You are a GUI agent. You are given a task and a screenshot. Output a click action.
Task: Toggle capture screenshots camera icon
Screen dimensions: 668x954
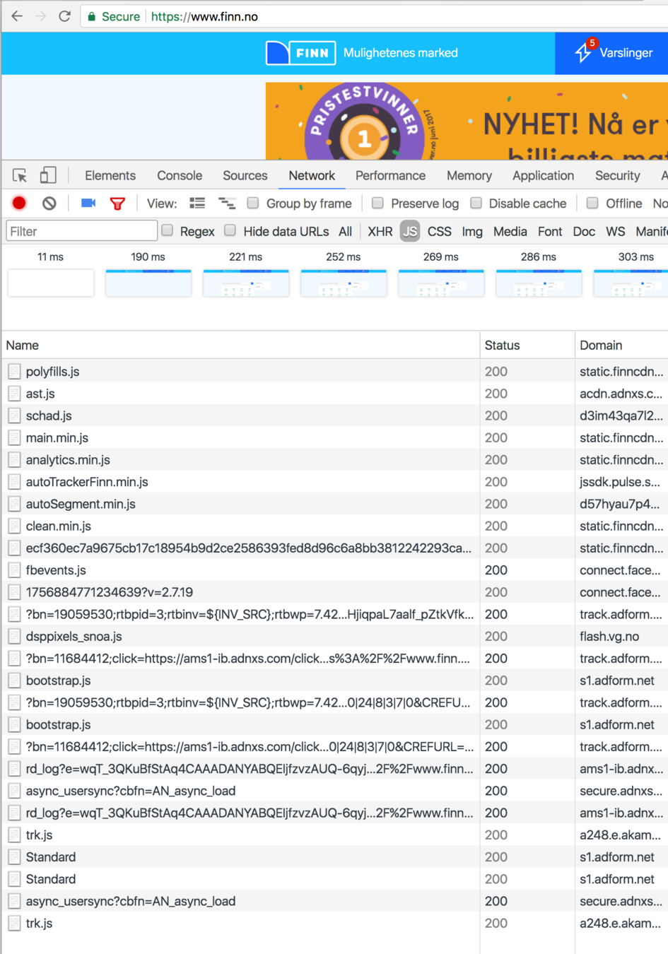tap(88, 204)
